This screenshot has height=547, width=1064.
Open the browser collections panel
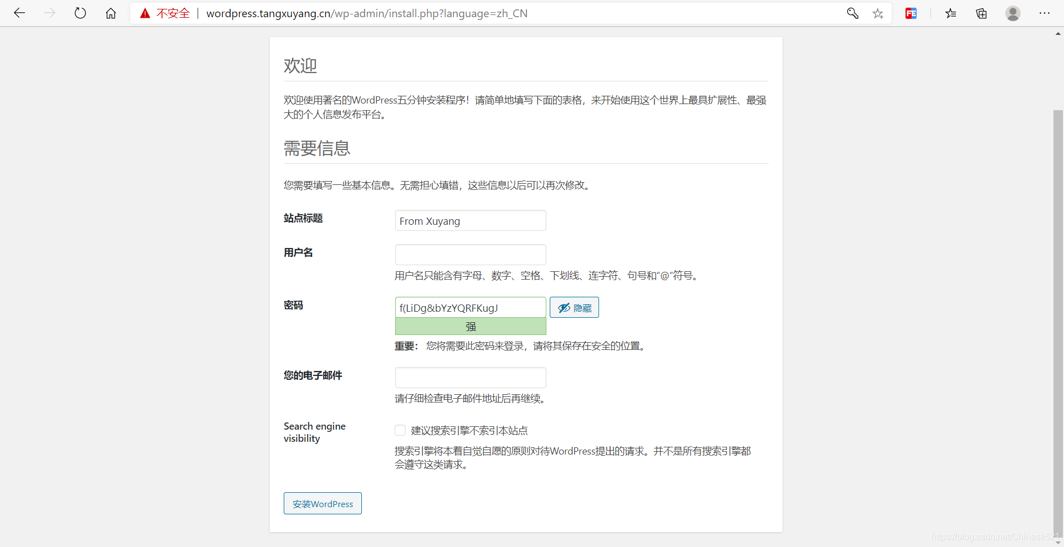981,13
